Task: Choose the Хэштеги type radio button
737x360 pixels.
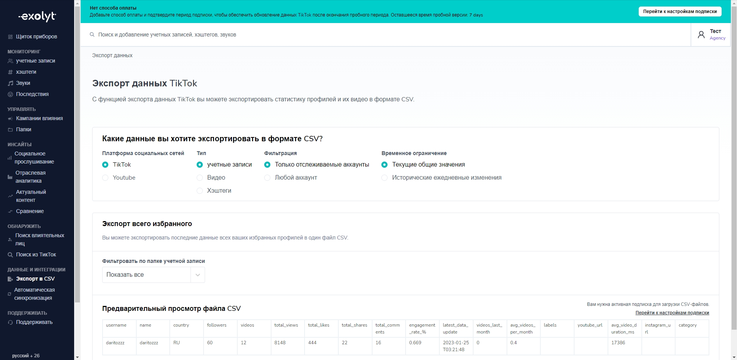Action: pyautogui.click(x=200, y=191)
